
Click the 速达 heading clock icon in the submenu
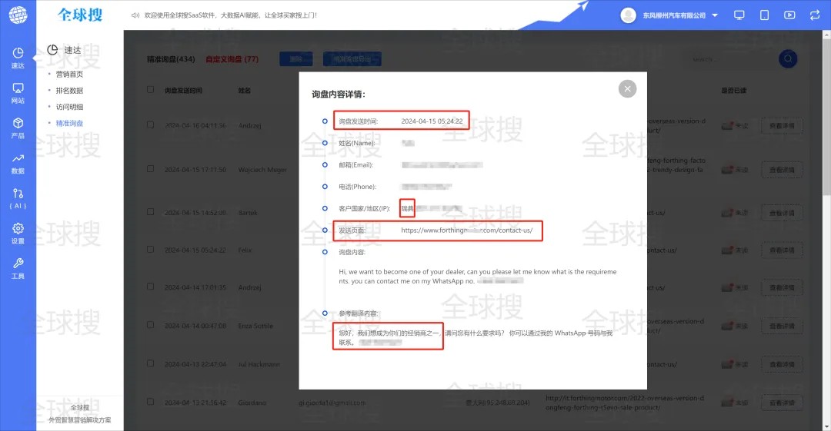pos(52,50)
